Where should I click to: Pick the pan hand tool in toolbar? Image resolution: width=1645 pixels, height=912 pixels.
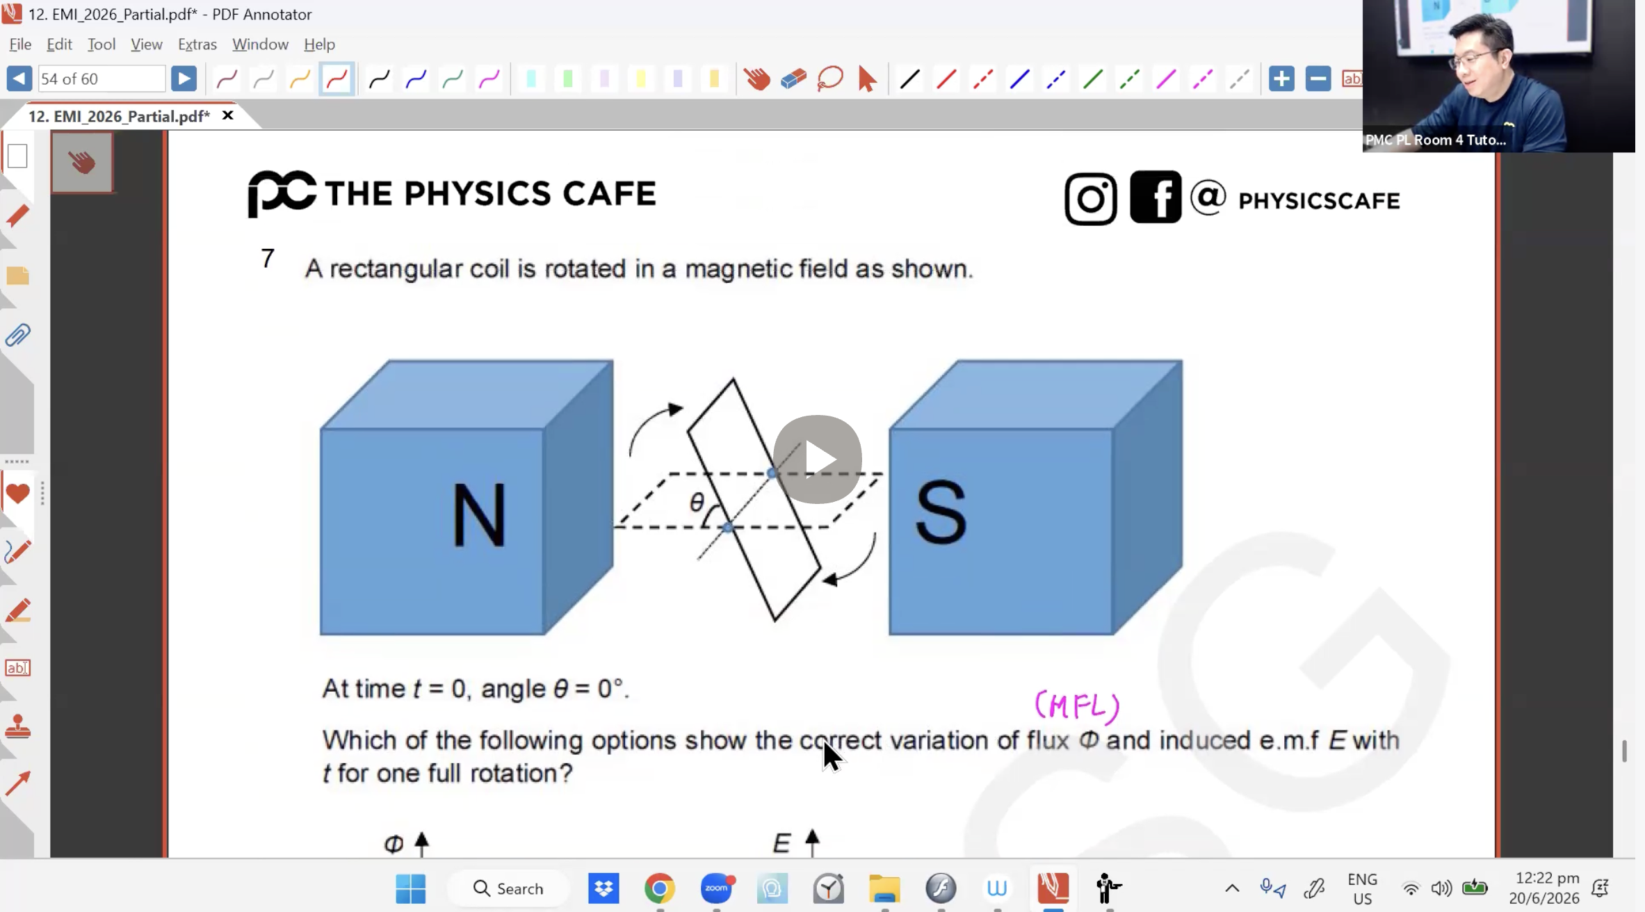[x=756, y=79]
